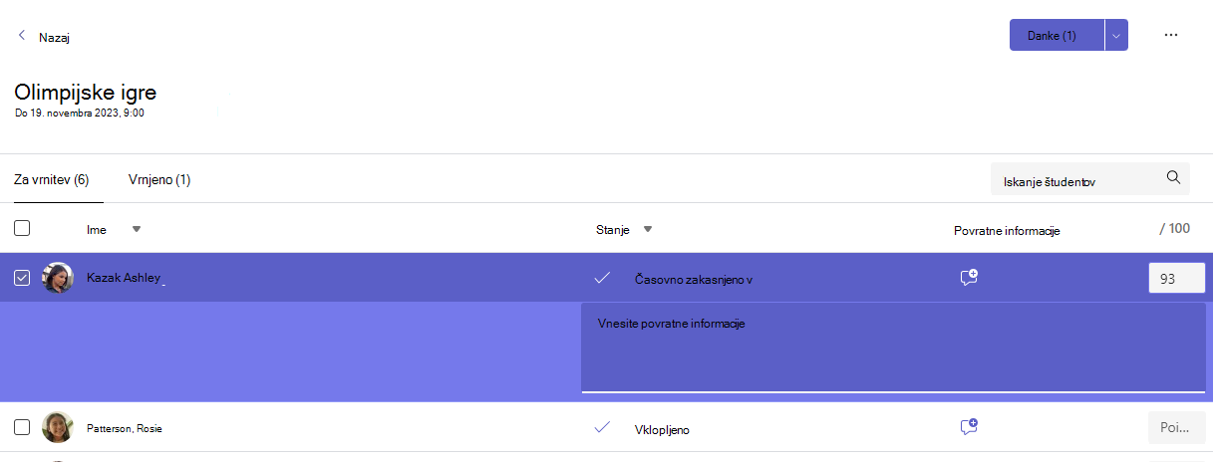Expand the Danke button dropdown arrow
The image size is (1213, 462).
(1116, 35)
